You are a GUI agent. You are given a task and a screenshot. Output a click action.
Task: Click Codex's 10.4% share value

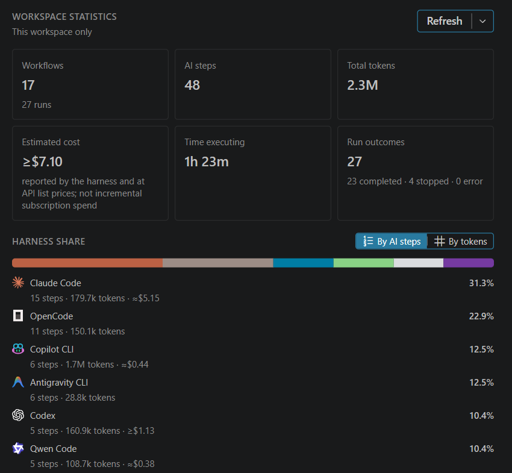point(481,416)
